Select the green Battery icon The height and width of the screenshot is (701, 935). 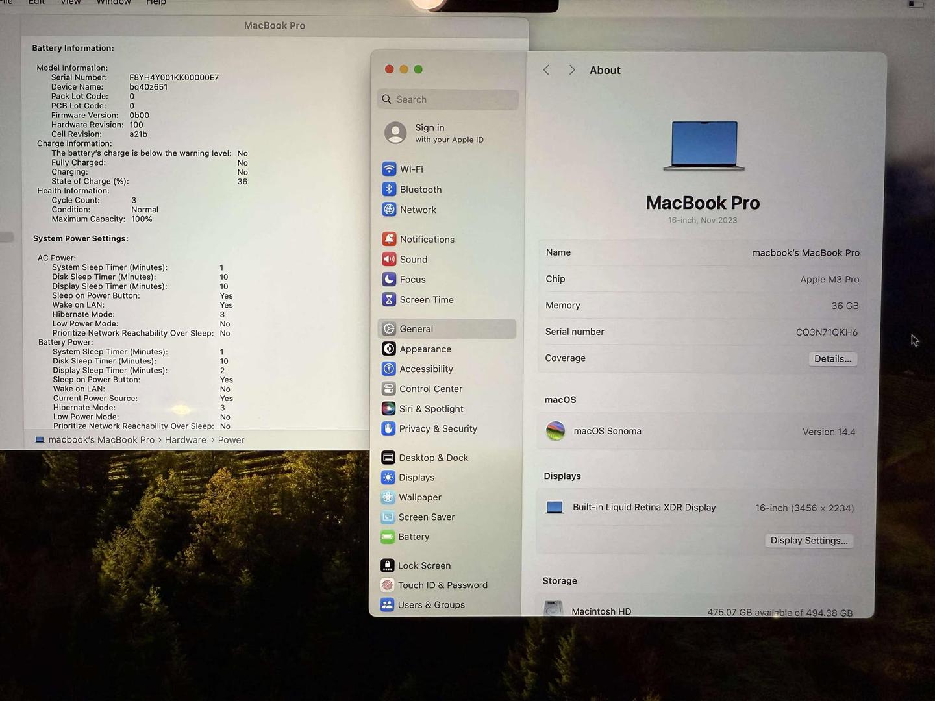tap(388, 537)
